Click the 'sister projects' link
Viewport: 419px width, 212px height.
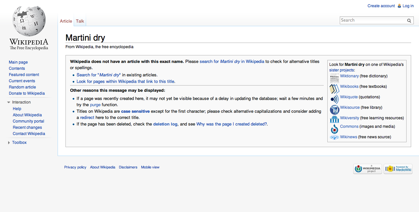(341, 70)
